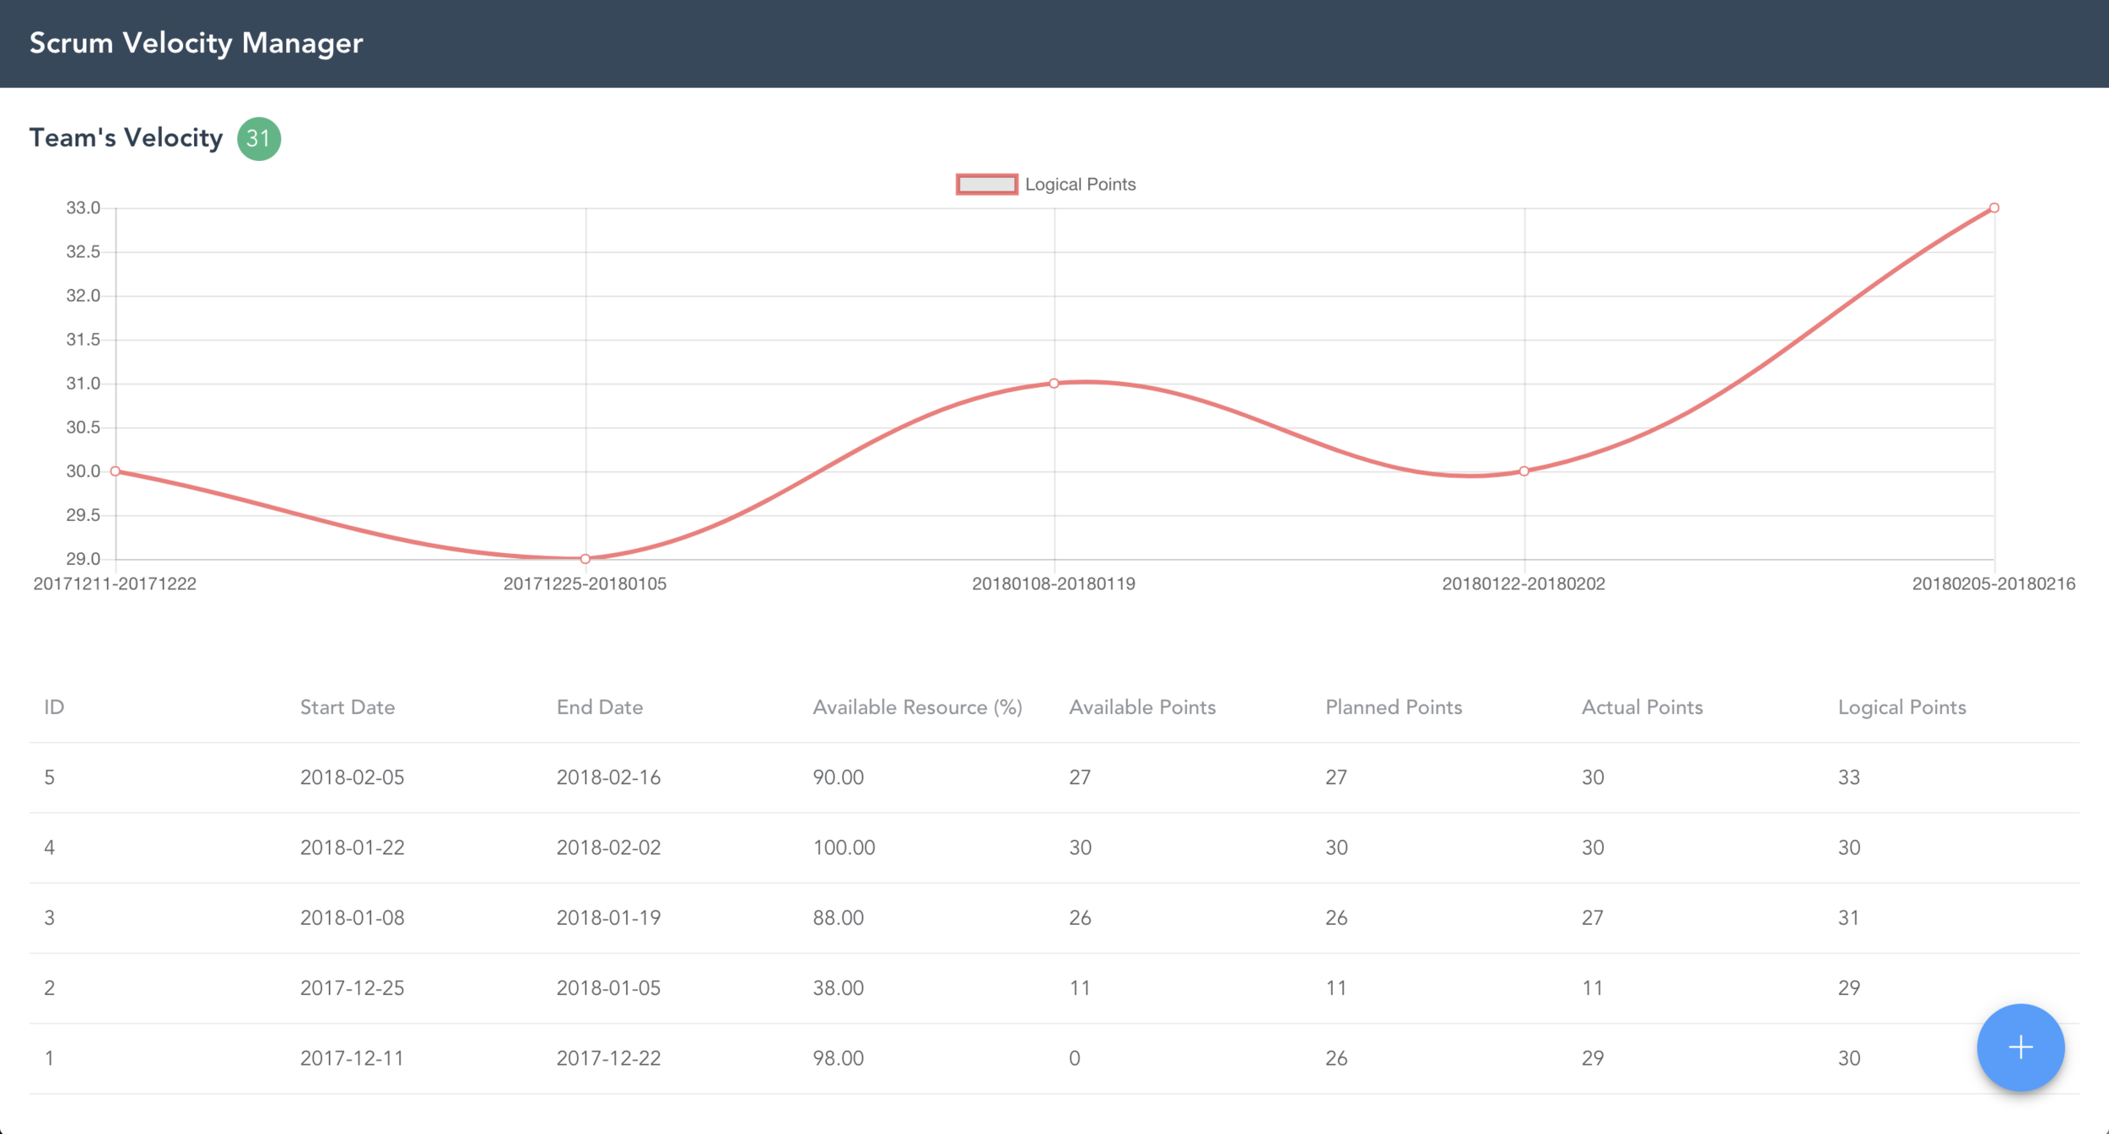Viewport: 2109px width, 1134px height.
Task: Click the chart data point for 20180108-20180119
Action: pos(1054,384)
